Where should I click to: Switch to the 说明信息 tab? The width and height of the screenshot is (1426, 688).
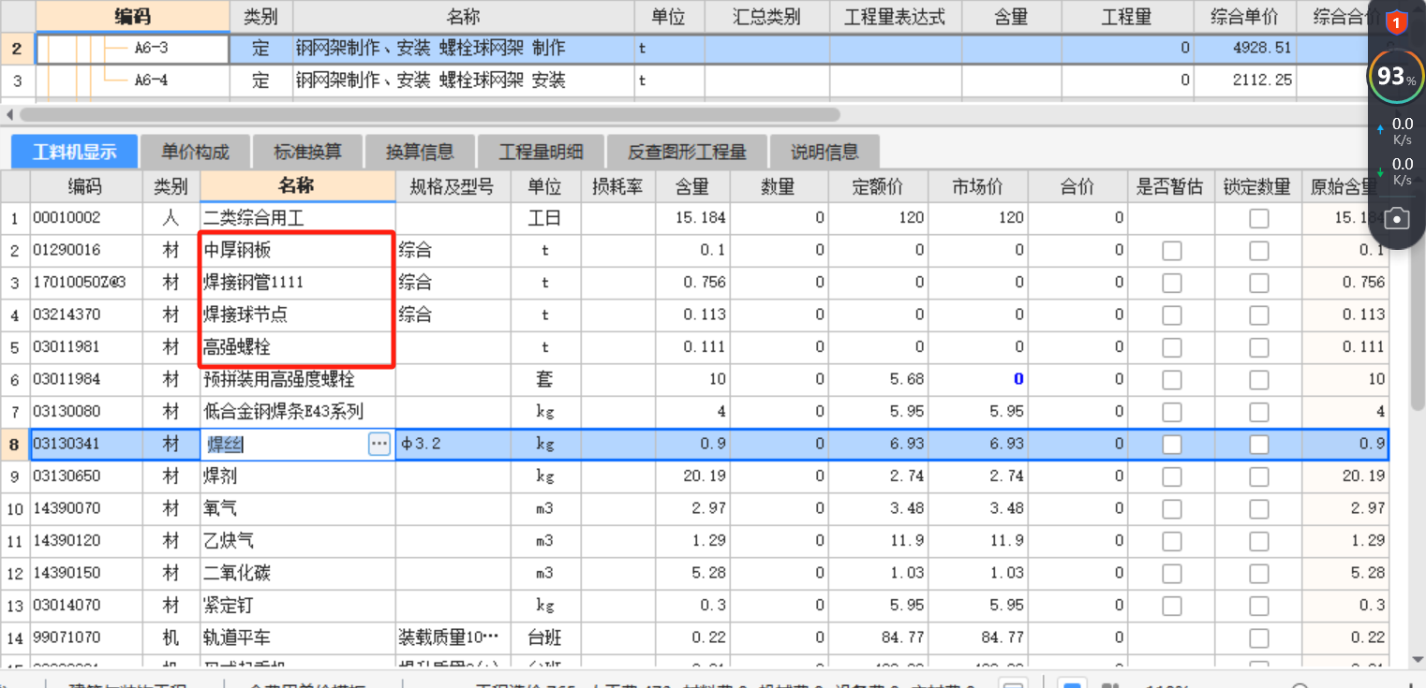pos(824,152)
